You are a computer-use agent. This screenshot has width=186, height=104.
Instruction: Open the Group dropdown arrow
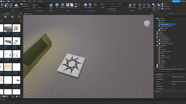pyautogui.click(x=81, y=4)
